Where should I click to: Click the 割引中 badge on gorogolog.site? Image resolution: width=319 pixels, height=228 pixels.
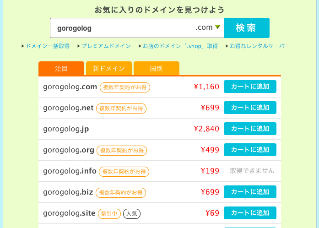(x=109, y=214)
